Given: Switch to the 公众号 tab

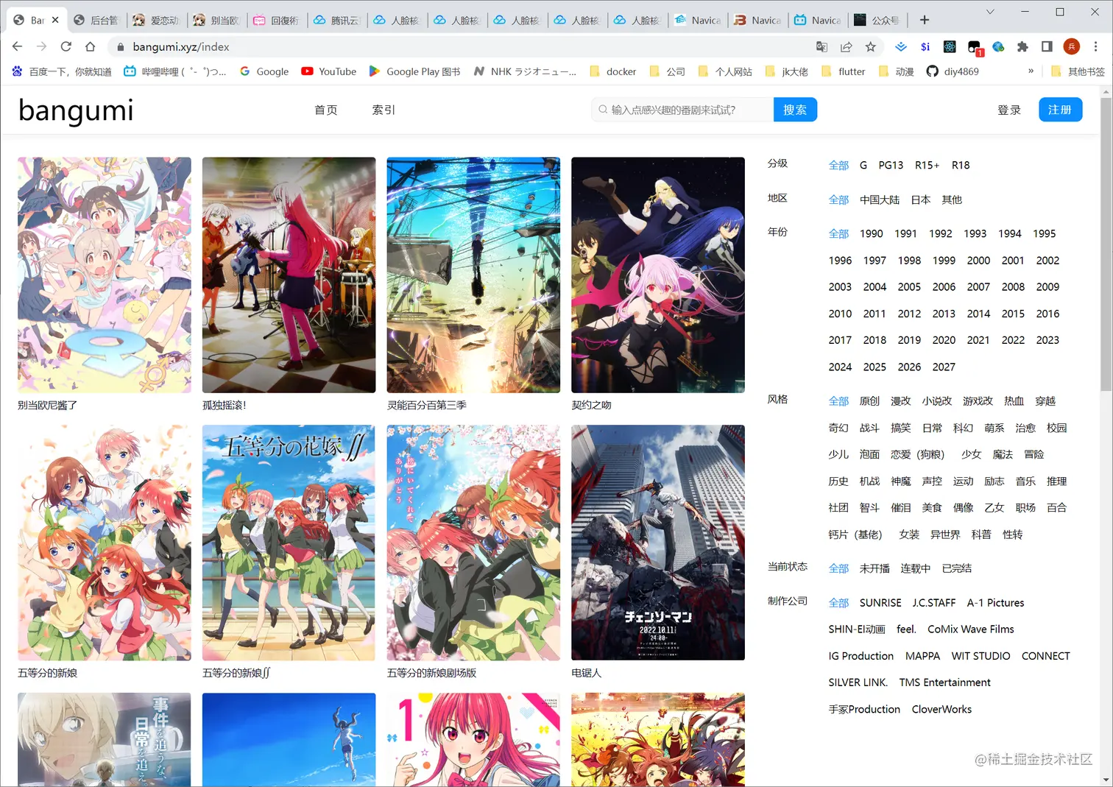Looking at the screenshot, I should 877,20.
